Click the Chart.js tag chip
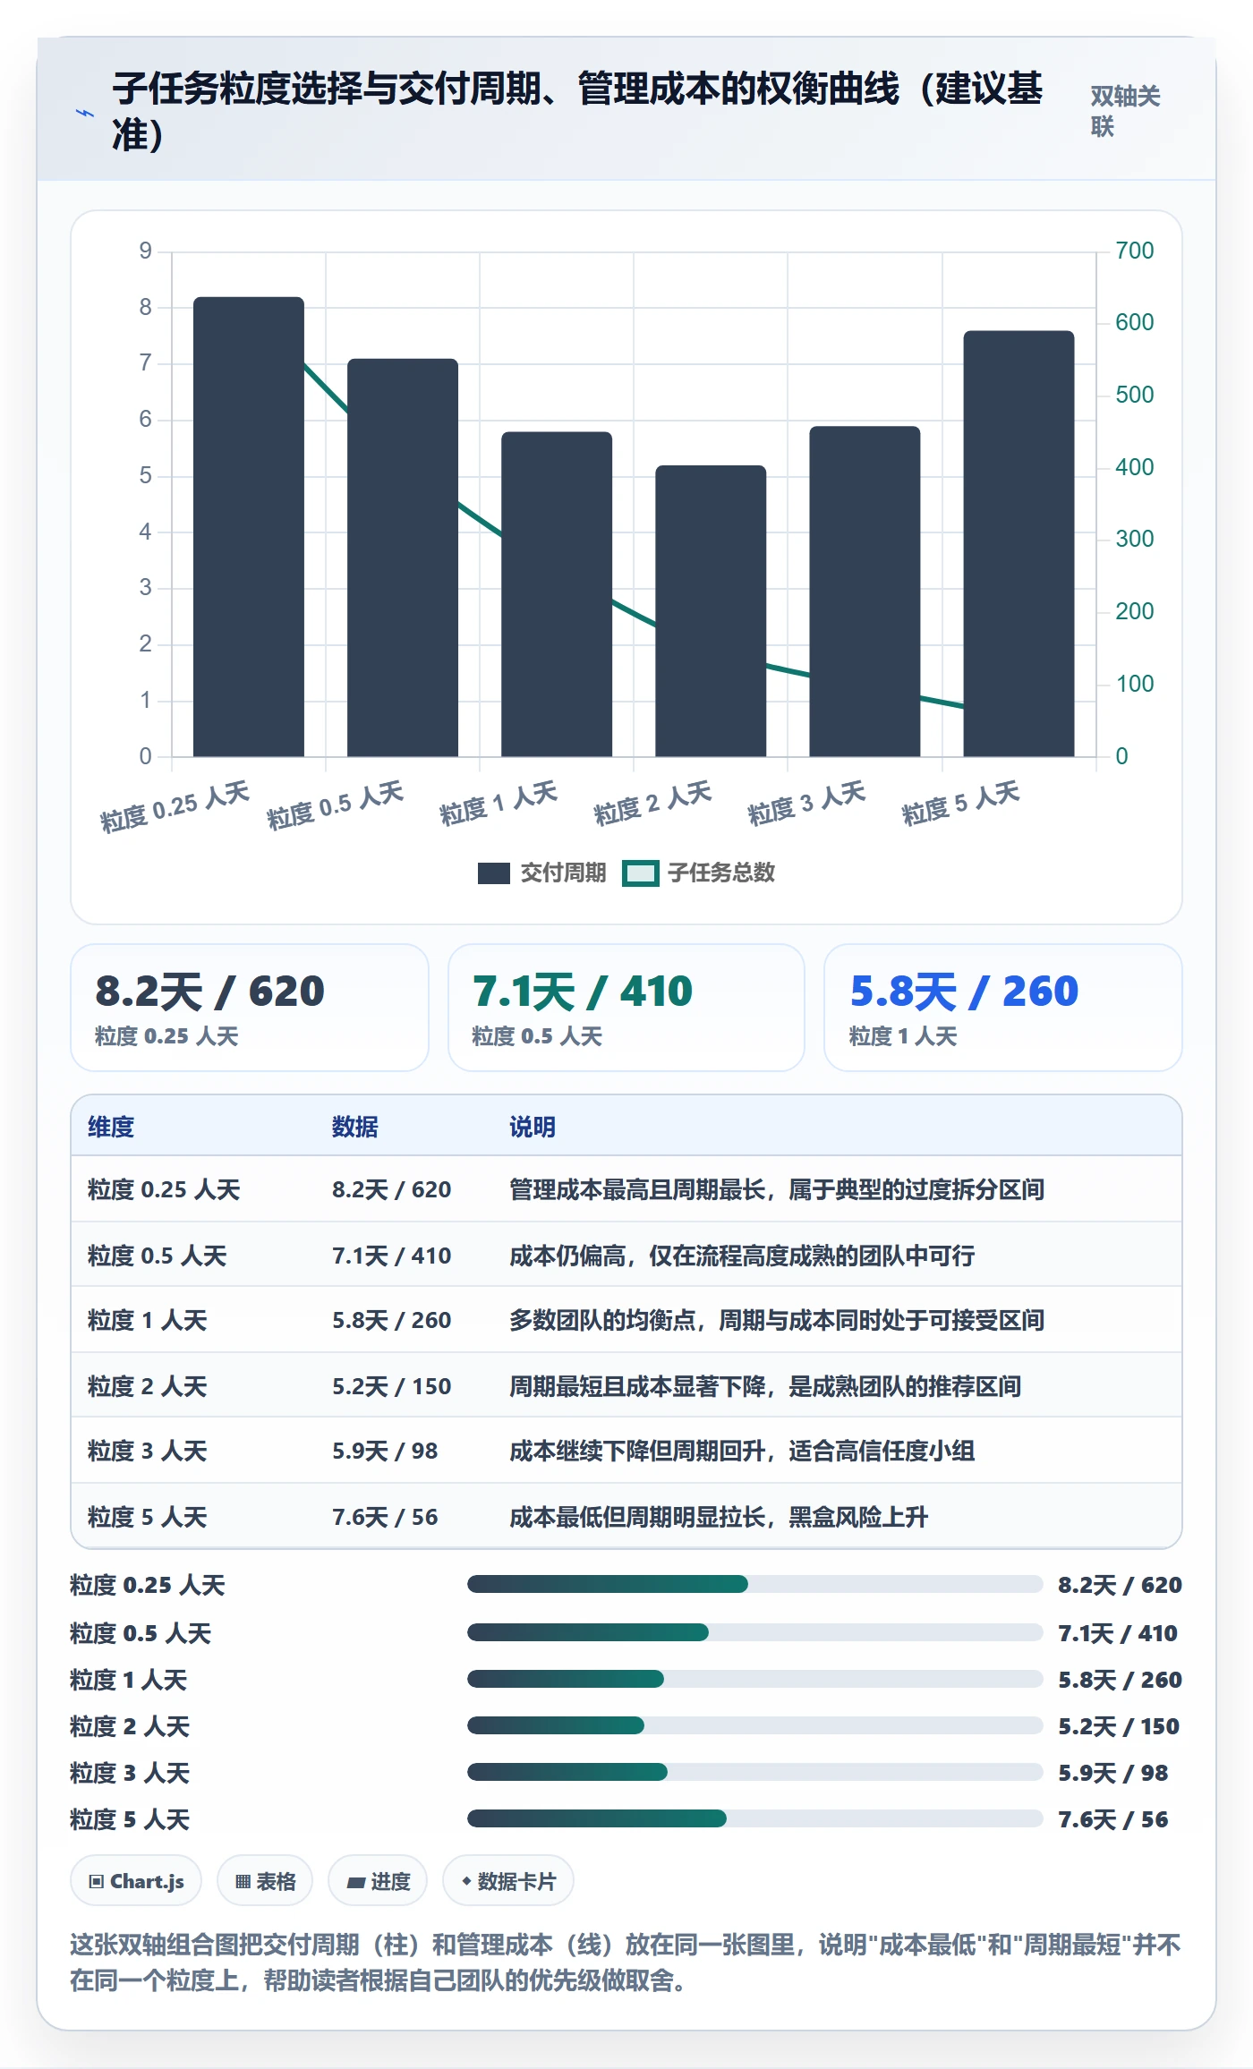1253x2069 pixels. pyautogui.click(x=136, y=1882)
